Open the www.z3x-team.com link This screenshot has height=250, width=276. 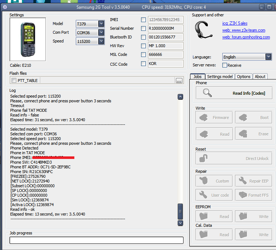244,30
